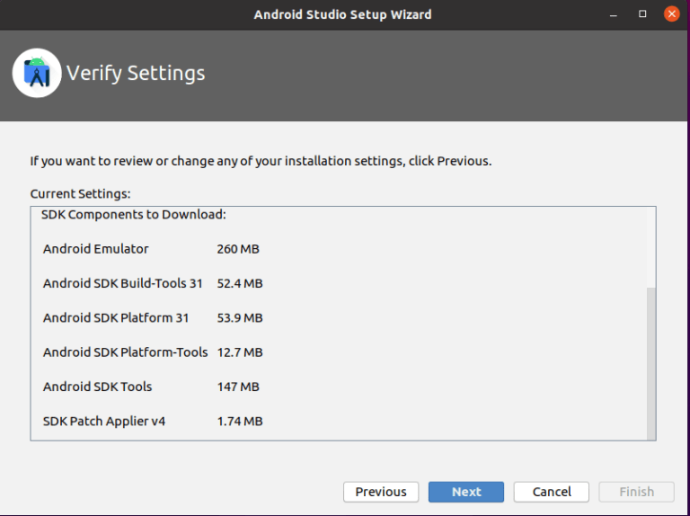Click the SDK Components to Download header
Image resolution: width=690 pixels, height=516 pixels.
point(134,215)
